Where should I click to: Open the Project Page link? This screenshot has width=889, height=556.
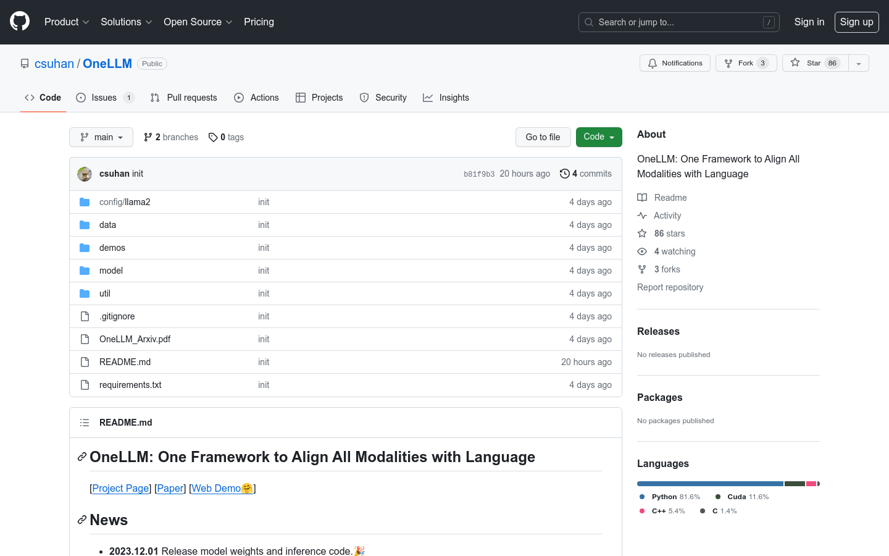[120, 488]
